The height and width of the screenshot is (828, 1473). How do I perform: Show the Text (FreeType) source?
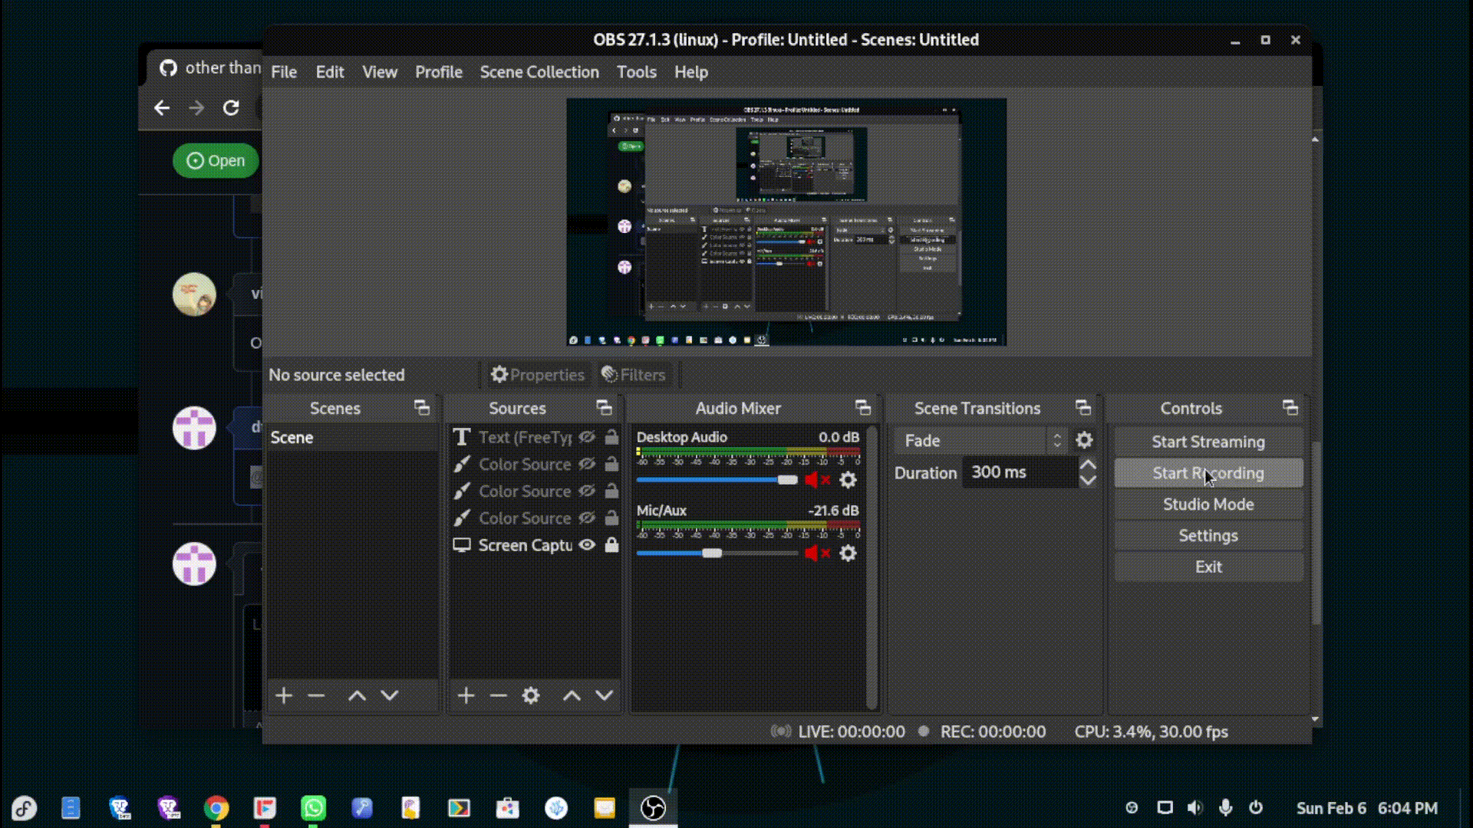tap(588, 437)
